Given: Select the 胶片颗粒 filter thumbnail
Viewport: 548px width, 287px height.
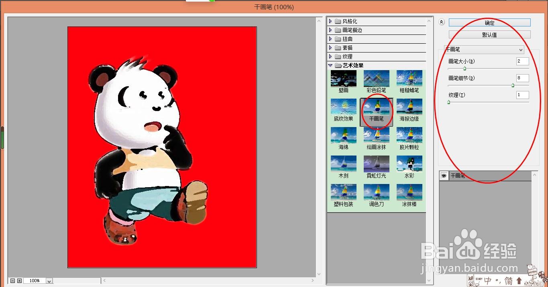Looking at the screenshot, I should click(x=409, y=135).
